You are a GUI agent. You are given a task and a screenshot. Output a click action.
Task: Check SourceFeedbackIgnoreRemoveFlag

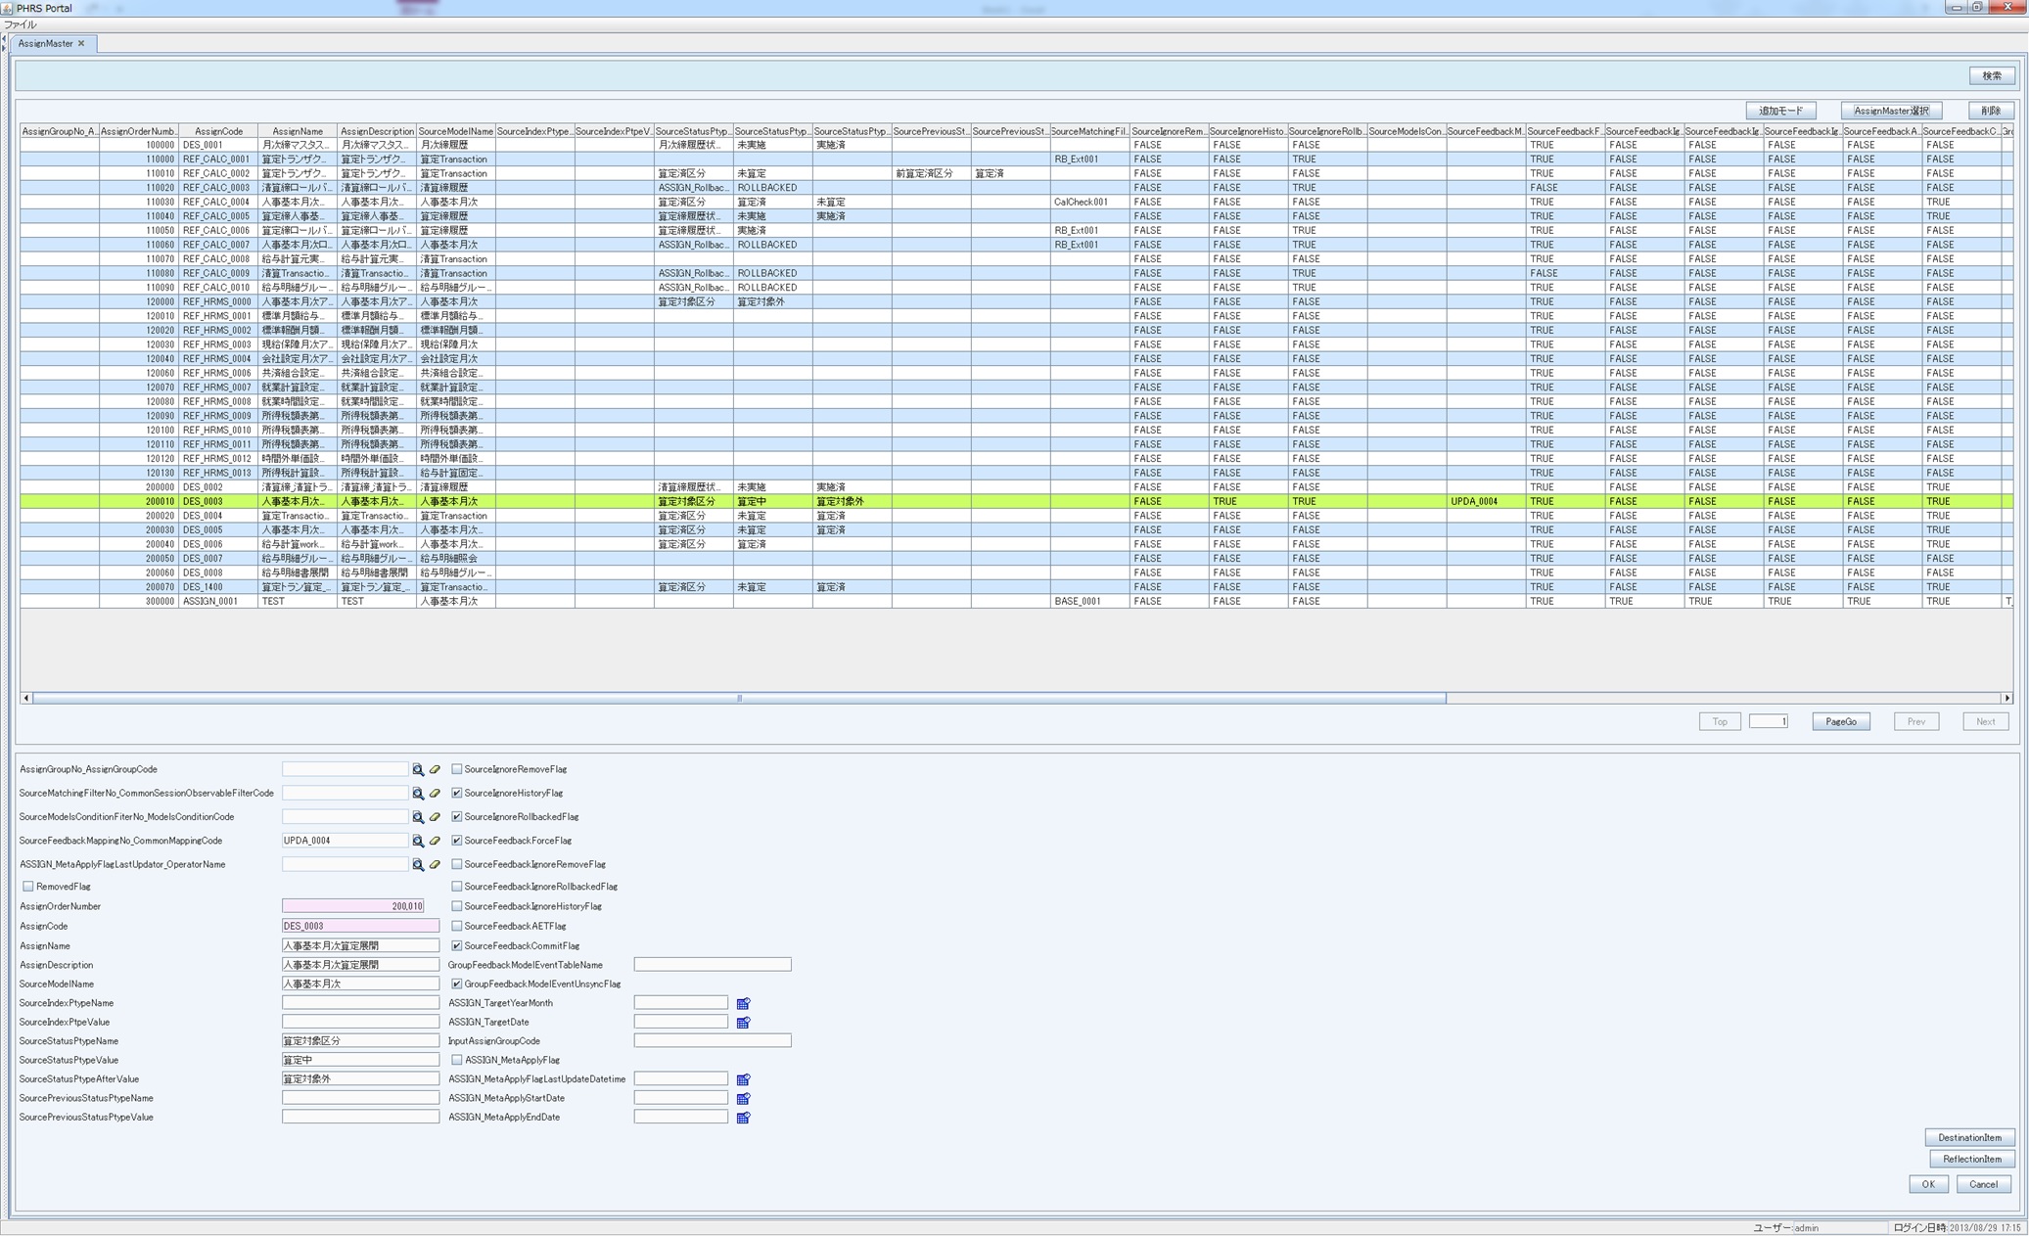tap(456, 864)
